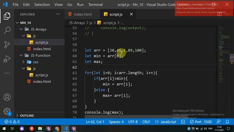Open Windows Start menu
Image resolution: width=234 pixels, height=132 pixels.
4,129
